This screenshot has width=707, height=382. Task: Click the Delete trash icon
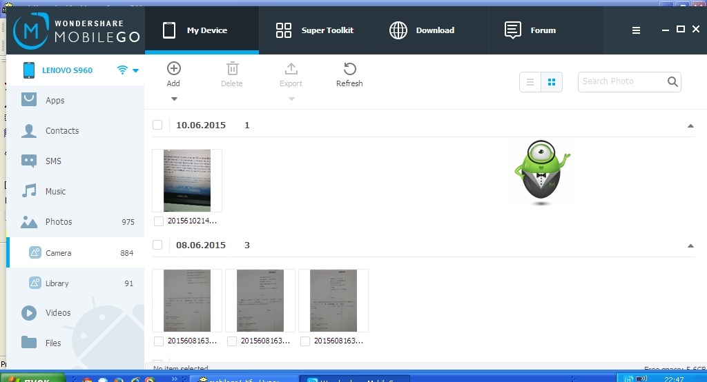(232, 68)
